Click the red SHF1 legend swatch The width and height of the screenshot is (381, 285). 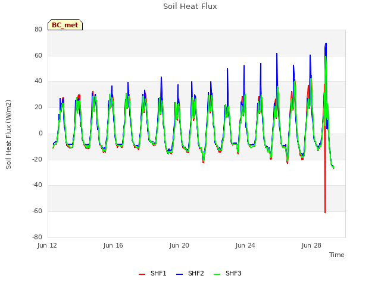[x=142, y=274]
